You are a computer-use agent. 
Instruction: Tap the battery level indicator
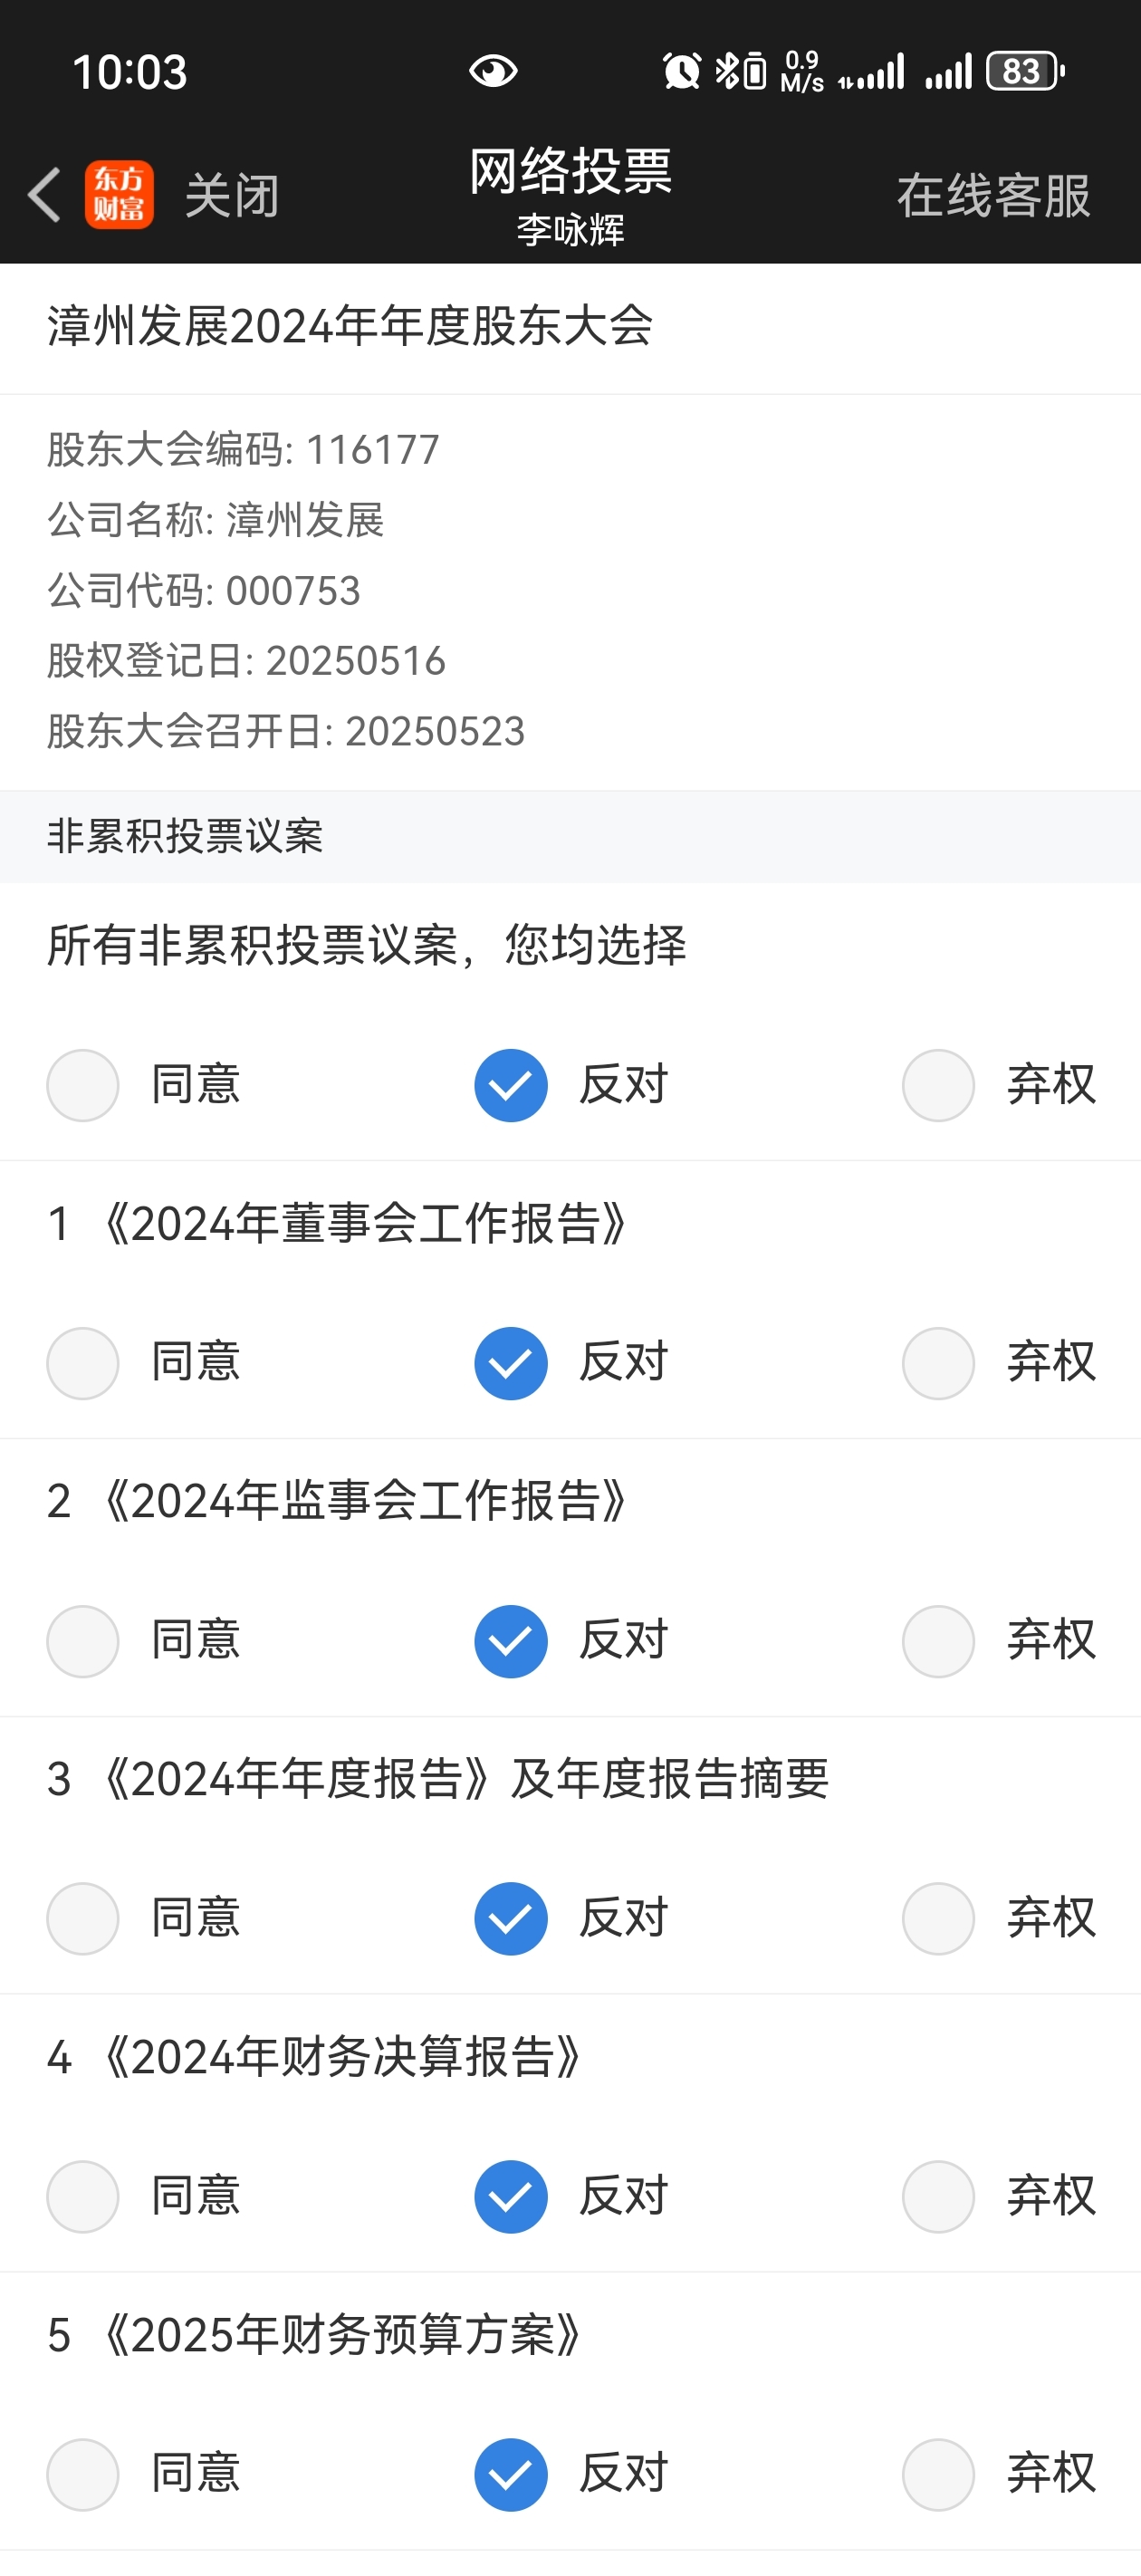click(1023, 71)
